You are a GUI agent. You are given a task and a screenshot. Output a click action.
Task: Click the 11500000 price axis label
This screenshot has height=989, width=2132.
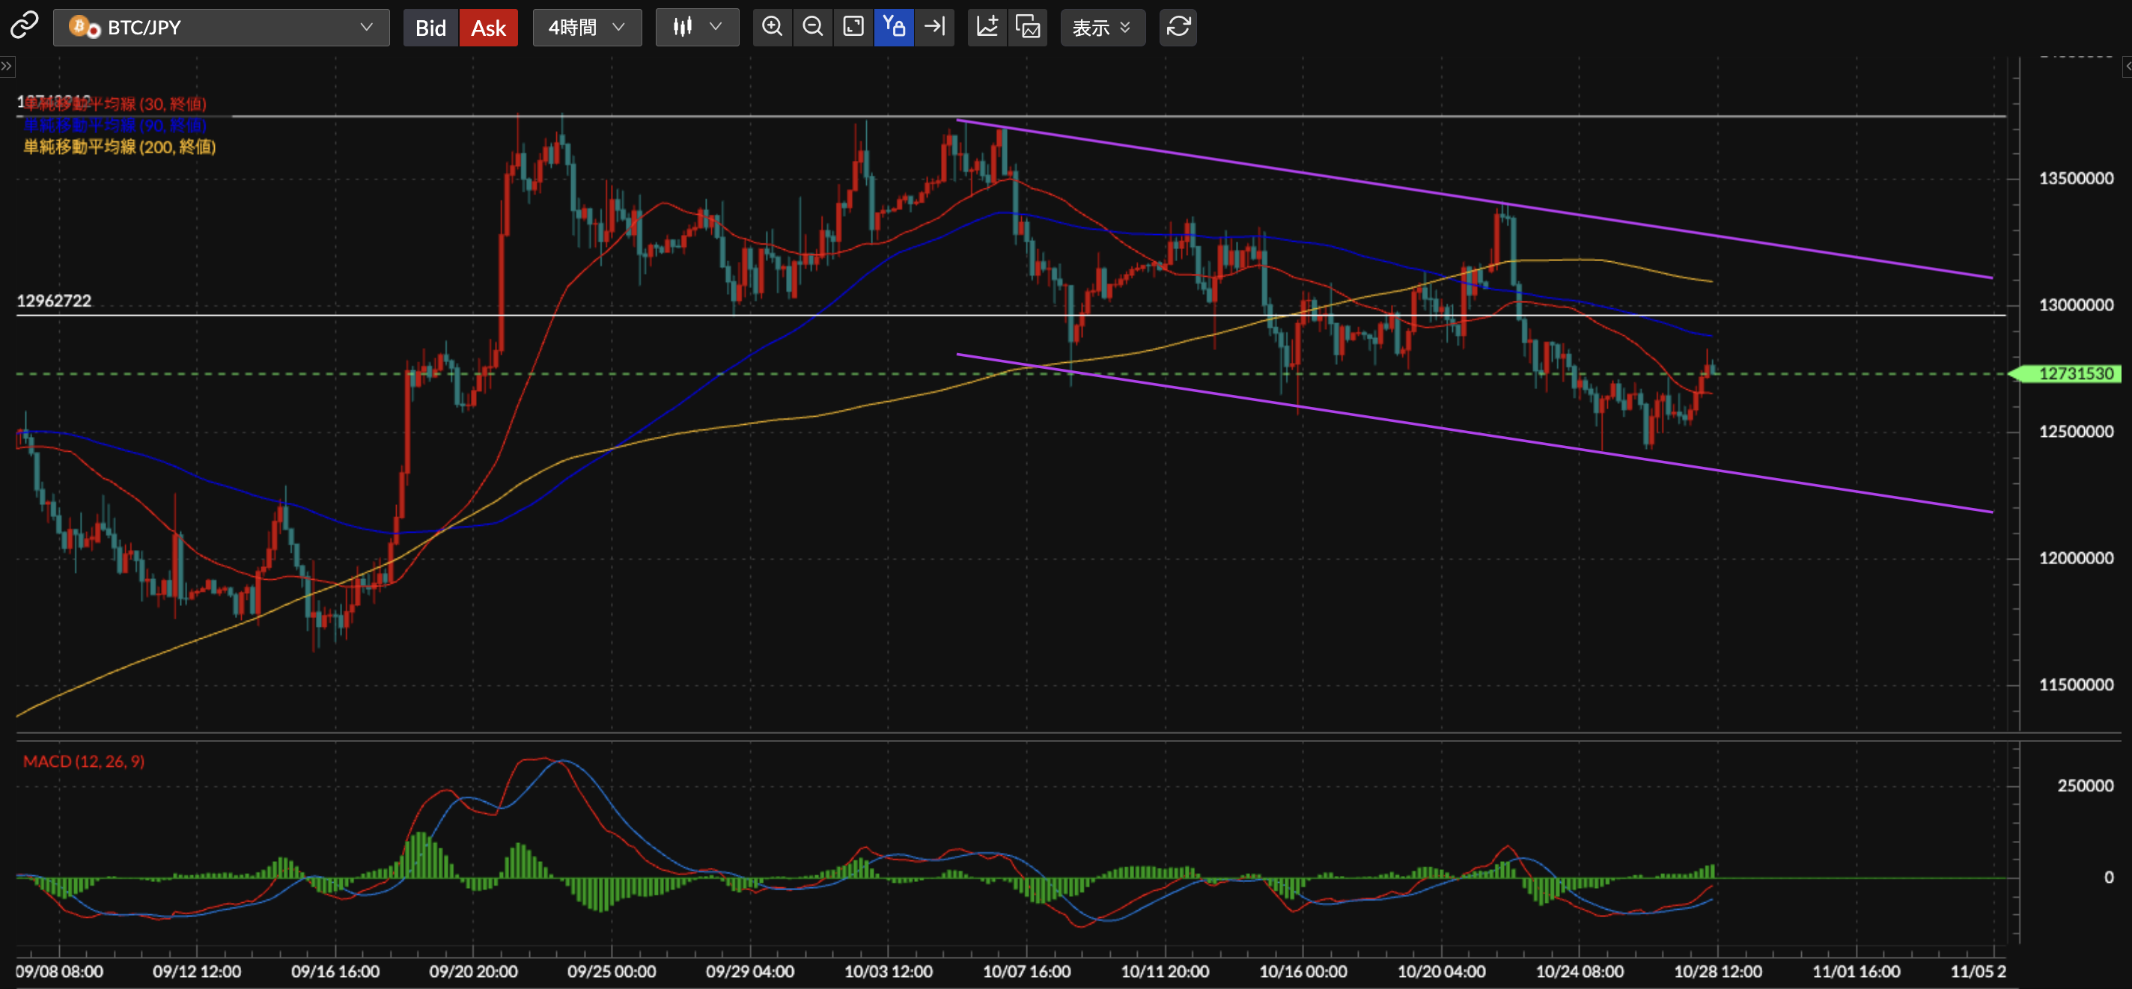2076,685
